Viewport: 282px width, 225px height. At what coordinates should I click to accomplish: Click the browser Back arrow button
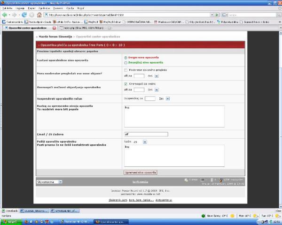(5, 15)
